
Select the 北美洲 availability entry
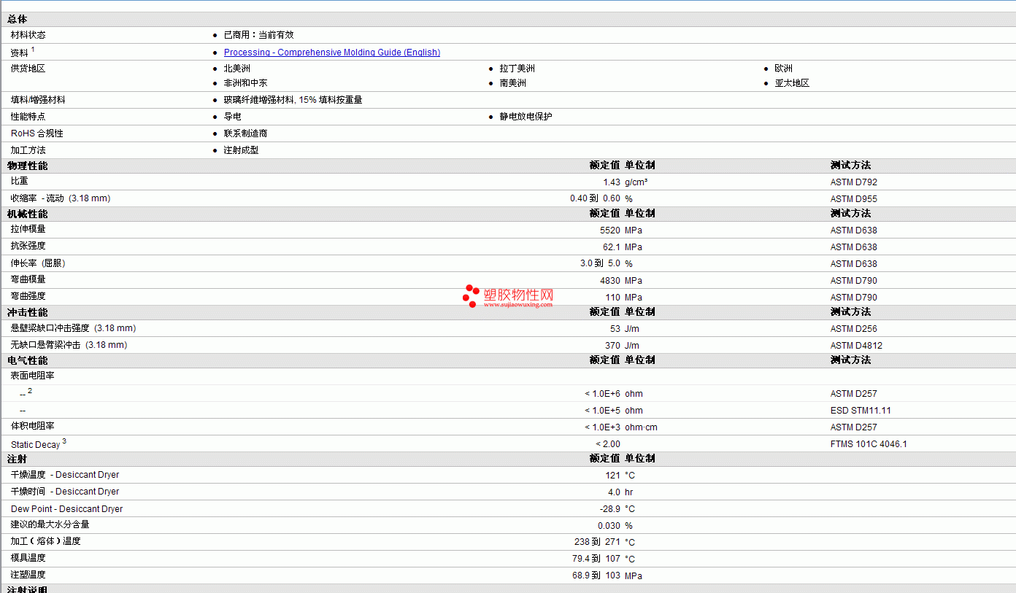(237, 69)
